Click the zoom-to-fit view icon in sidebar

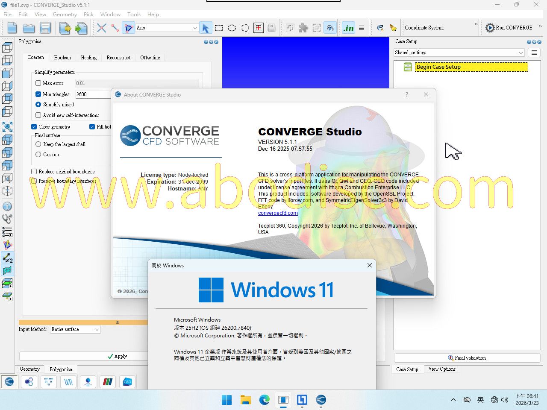(x=7, y=126)
